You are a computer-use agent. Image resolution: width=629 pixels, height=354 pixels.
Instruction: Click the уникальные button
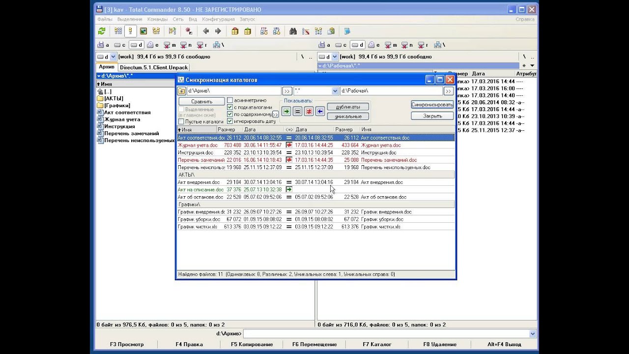348,117
